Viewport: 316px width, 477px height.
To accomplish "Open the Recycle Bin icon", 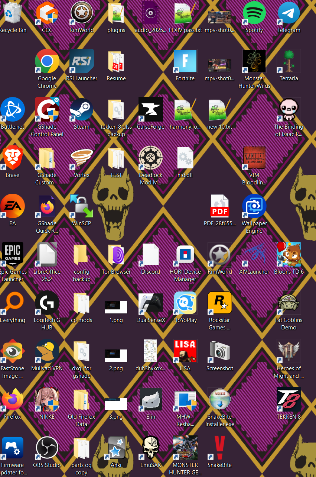I will (x=12, y=13).
